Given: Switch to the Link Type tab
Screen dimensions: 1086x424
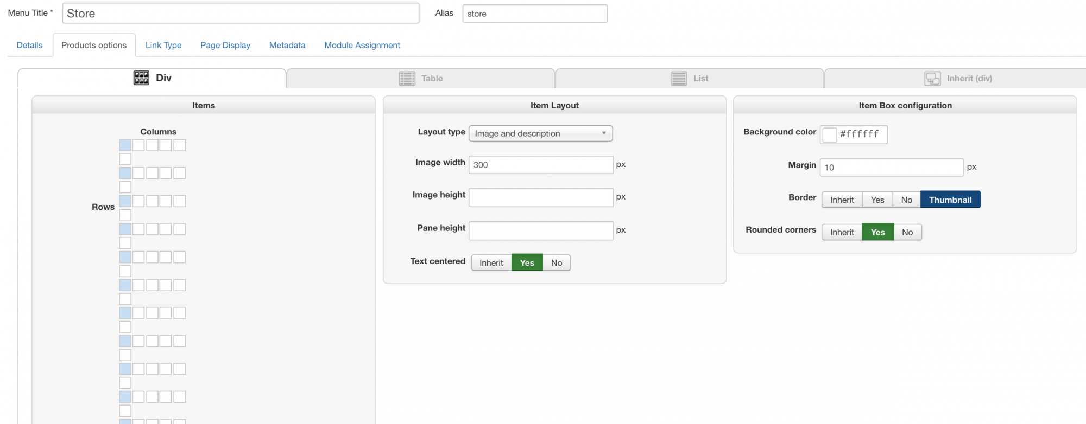Looking at the screenshot, I should pyautogui.click(x=163, y=45).
